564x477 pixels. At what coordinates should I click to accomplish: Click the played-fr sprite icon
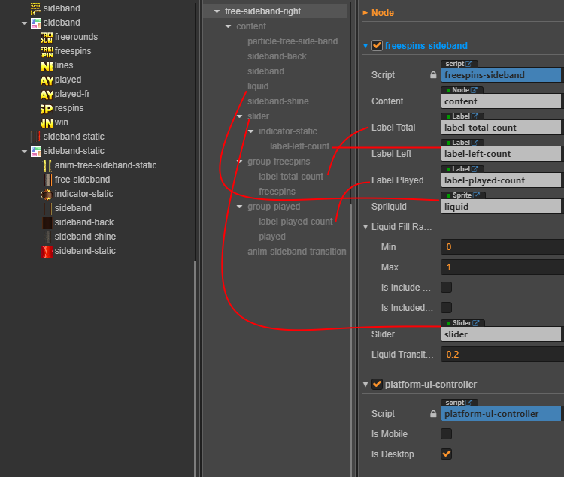click(x=47, y=95)
